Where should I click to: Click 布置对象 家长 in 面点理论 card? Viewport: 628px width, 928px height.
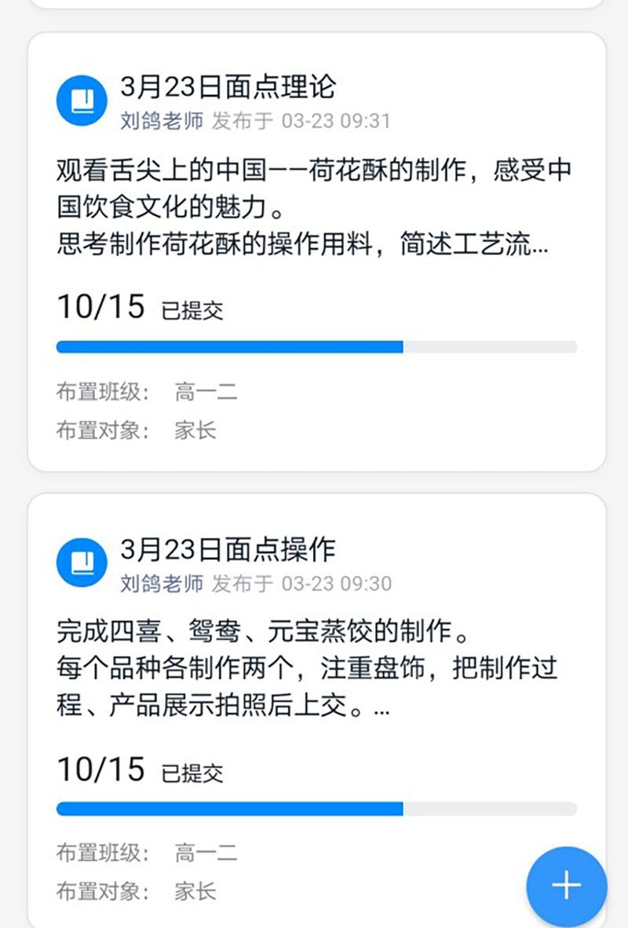[195, 430]
